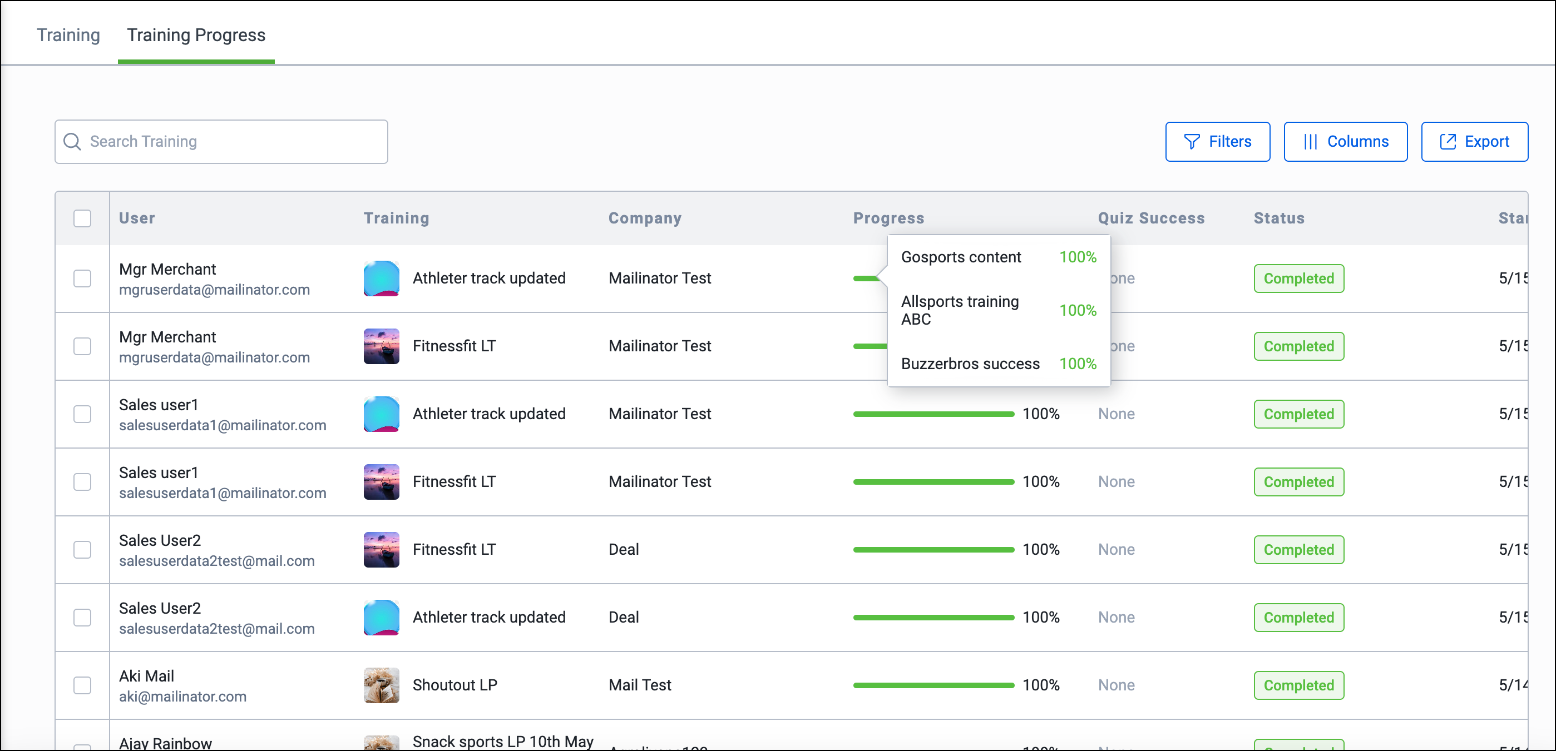The width and height of the screenshot is (1556, 751).
Task: Click Allsports training ABC in popup
Action: coord(960,310)
